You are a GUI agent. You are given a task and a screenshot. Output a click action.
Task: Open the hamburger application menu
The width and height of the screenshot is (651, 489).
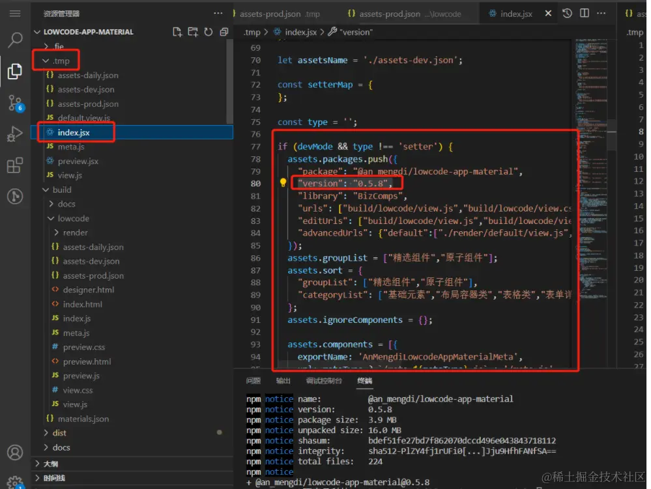tap(15, 14)
